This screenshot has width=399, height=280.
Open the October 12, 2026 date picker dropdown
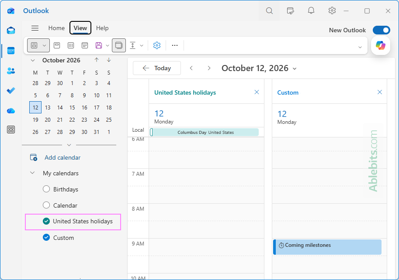pyautogui.click(x=295, y=68)
